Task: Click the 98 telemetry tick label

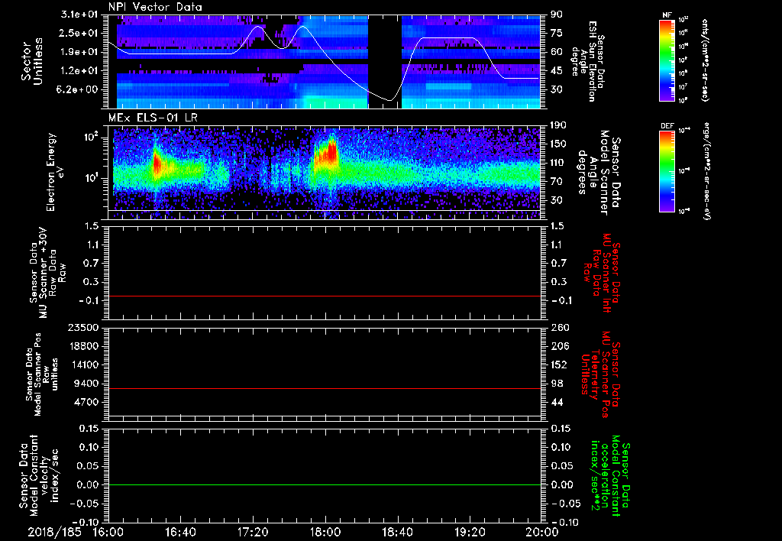Action: pos(557,384)
